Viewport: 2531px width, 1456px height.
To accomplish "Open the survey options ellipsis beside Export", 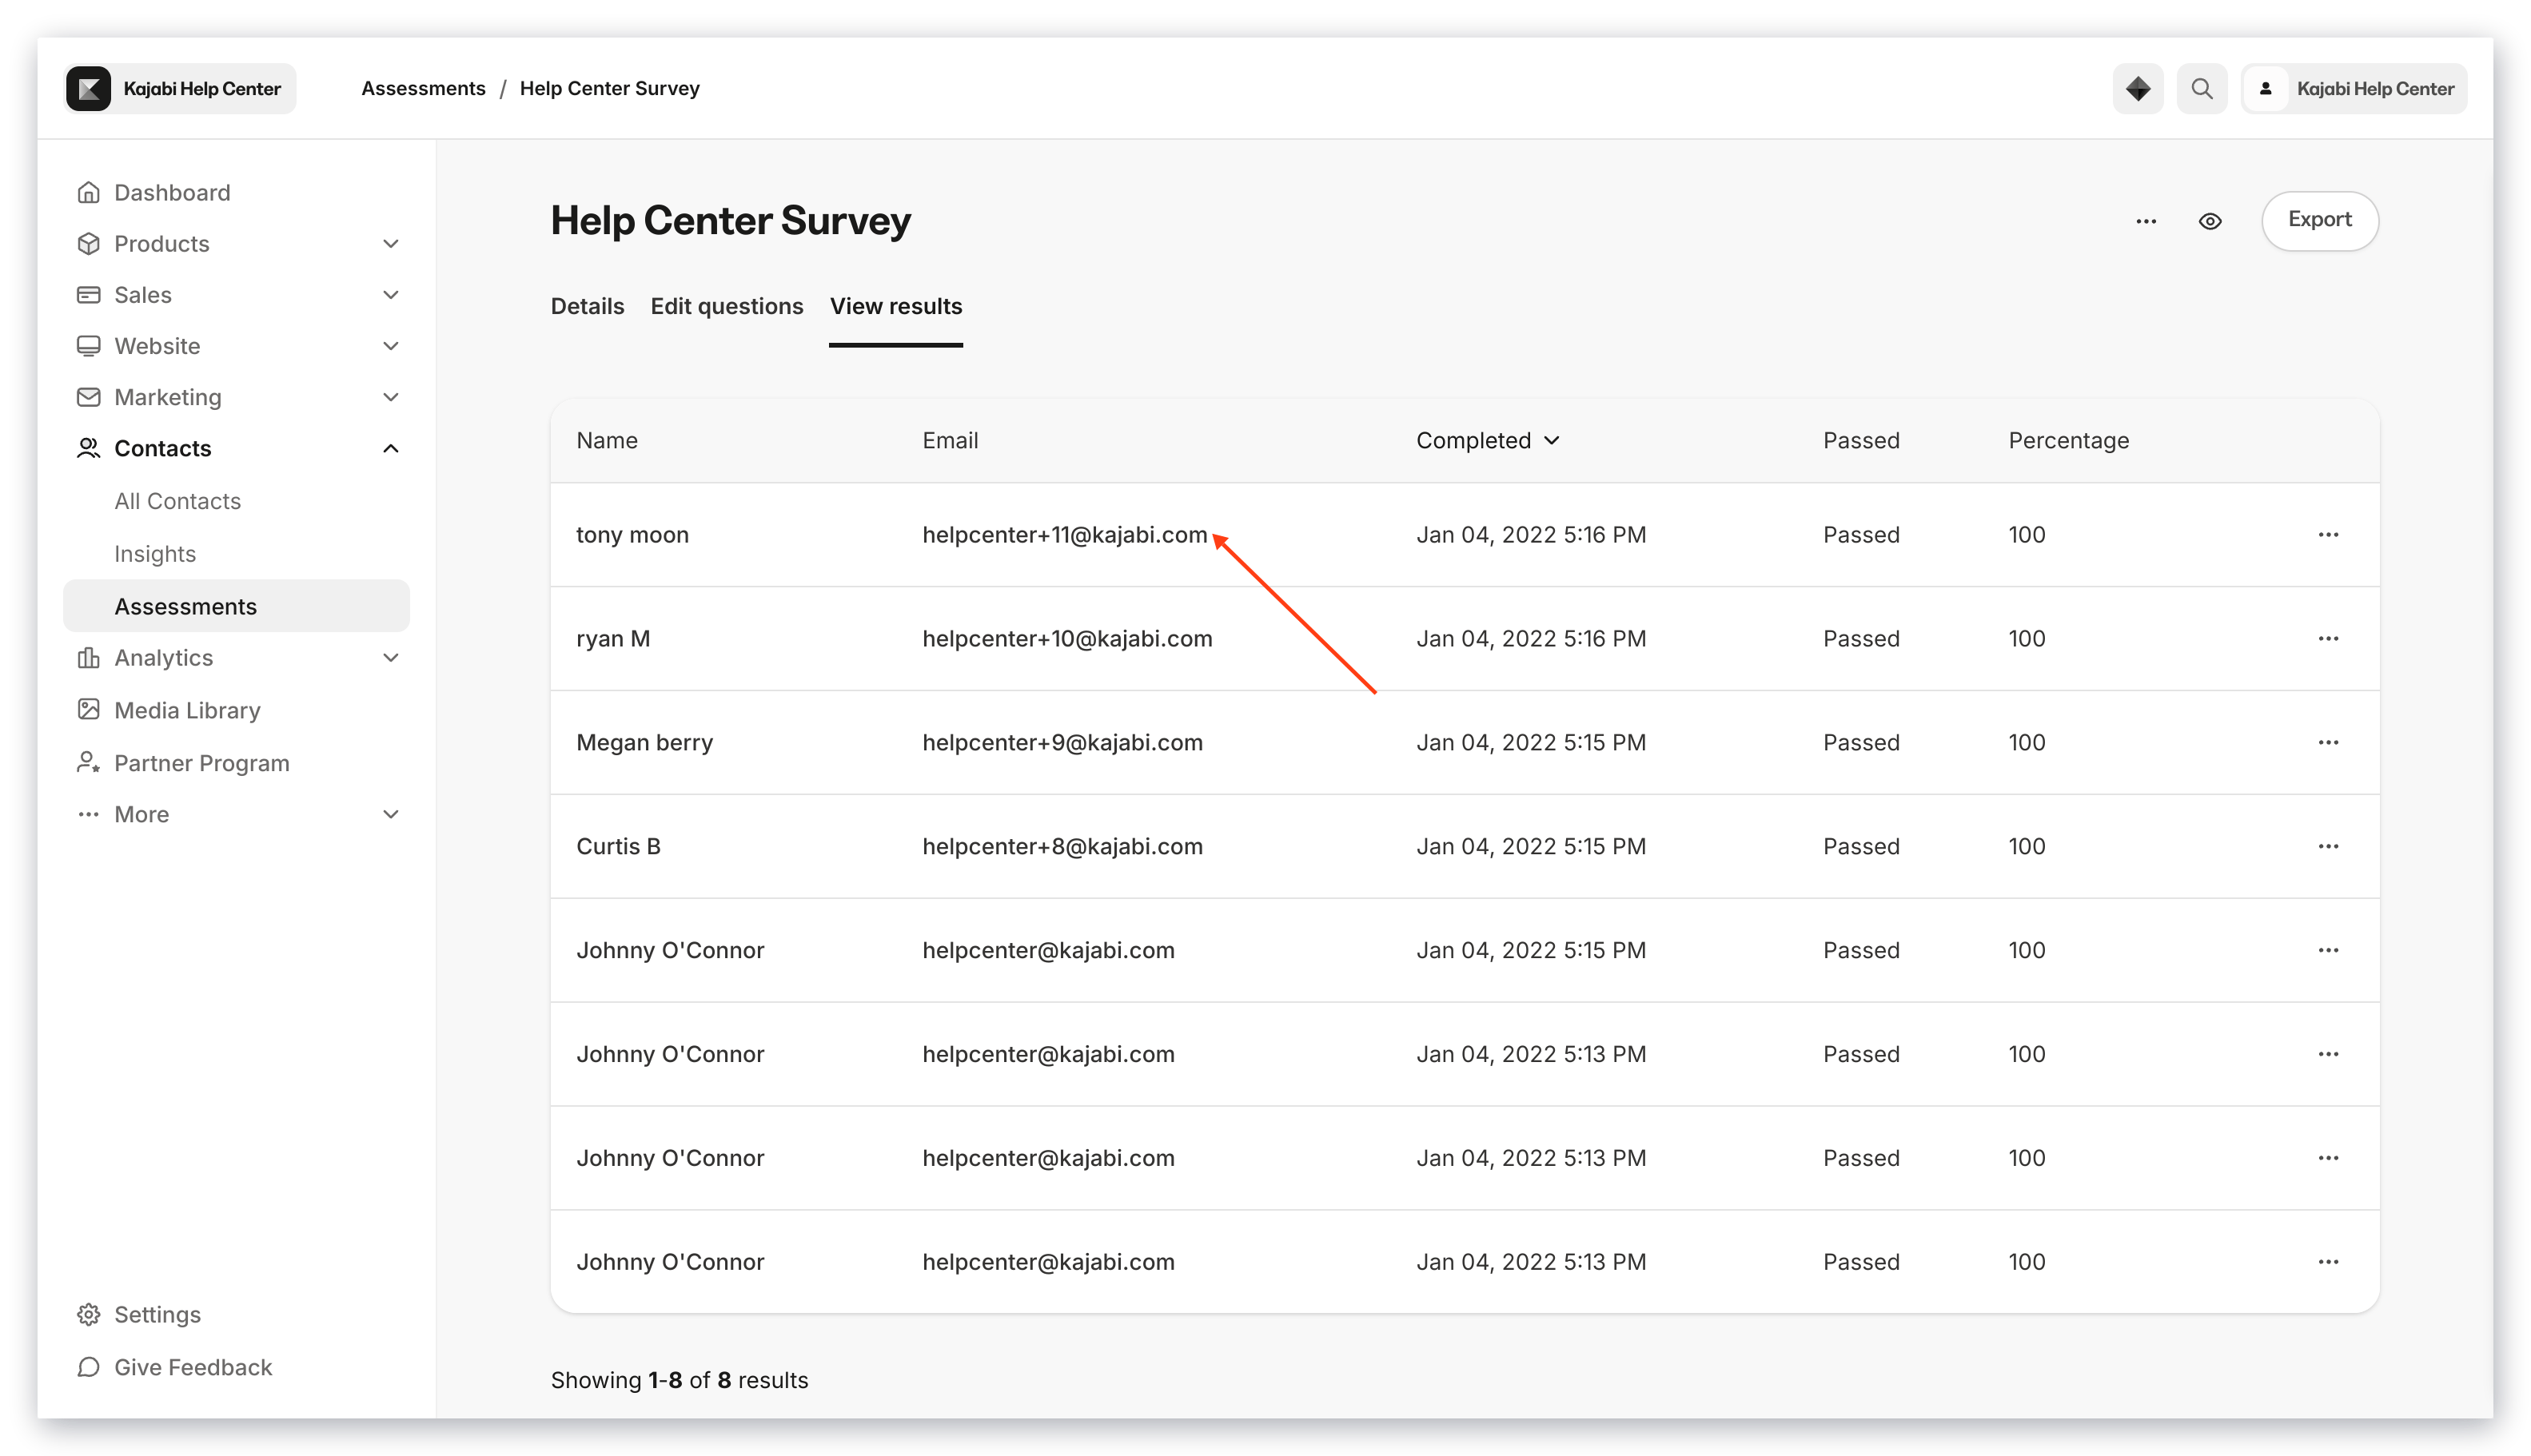I will point(2145,221).
